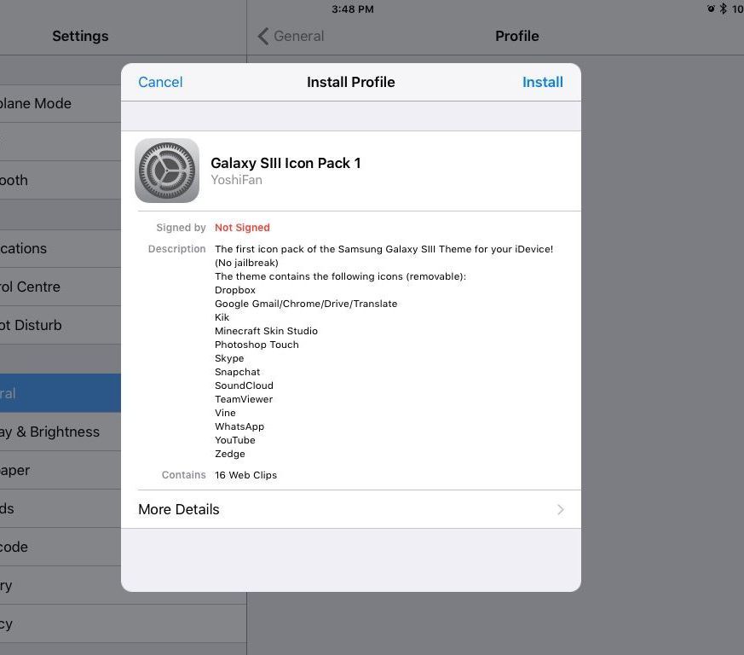Viewport: 744px width, 655px height.
Task: Open Battery settings row in sidebar
Action: pyautogui.click(x=61, y=585)
